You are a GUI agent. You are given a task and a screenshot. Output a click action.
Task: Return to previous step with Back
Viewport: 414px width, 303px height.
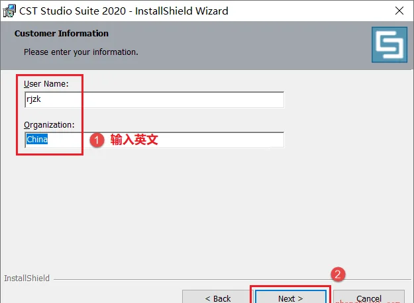click(x=218, y=297)
